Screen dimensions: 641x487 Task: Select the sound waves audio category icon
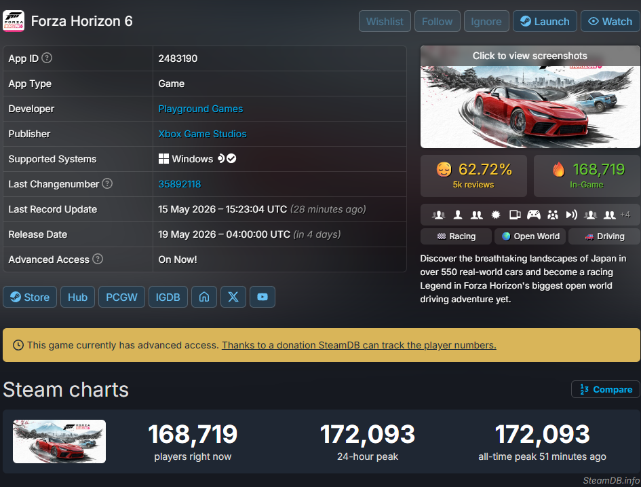pyautogui.click(x=572, y=215)
